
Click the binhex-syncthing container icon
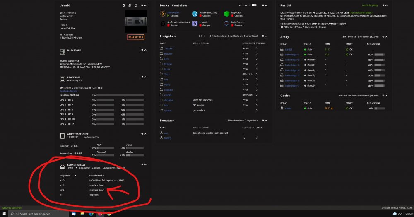click(195, 14)
